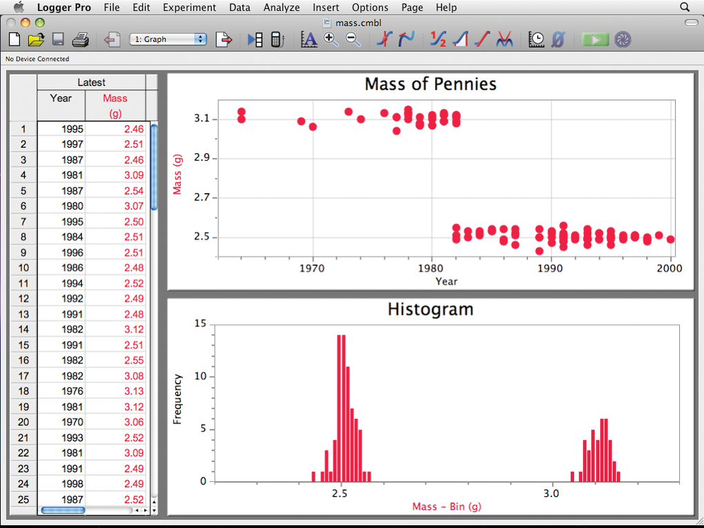
Task: Click the purple circular Logger Pro icon
Action: click(623, 39)
